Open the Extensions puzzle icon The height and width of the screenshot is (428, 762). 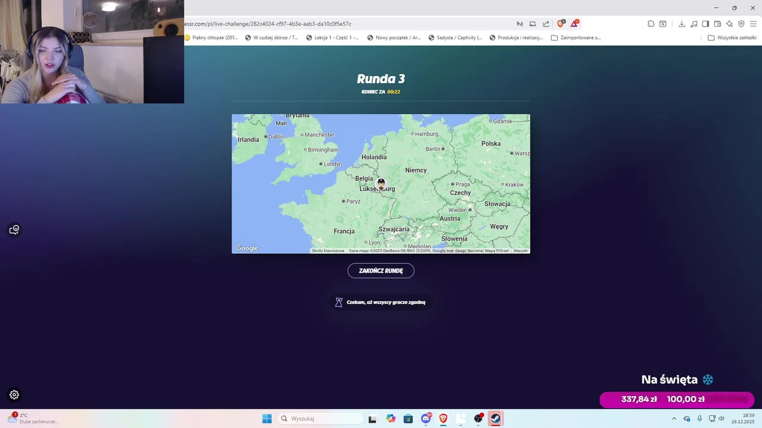[x=651, y=24]
